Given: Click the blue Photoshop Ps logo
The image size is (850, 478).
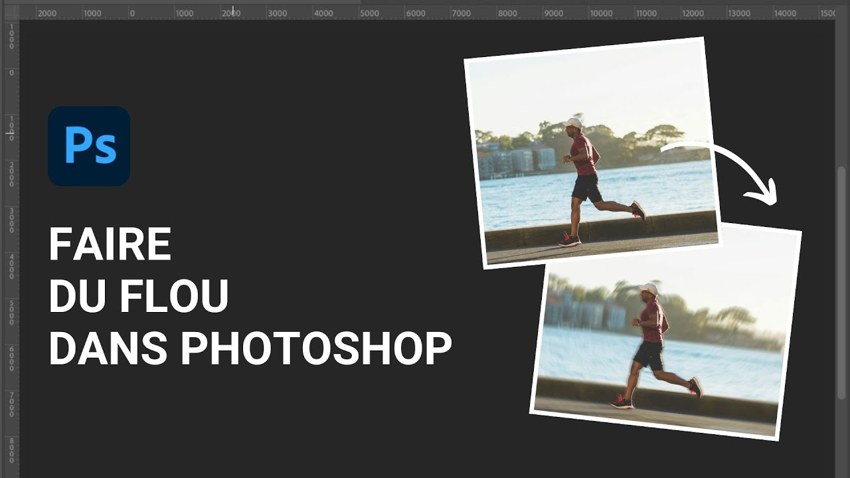Looking at the screenshot, I should point(89,146).
